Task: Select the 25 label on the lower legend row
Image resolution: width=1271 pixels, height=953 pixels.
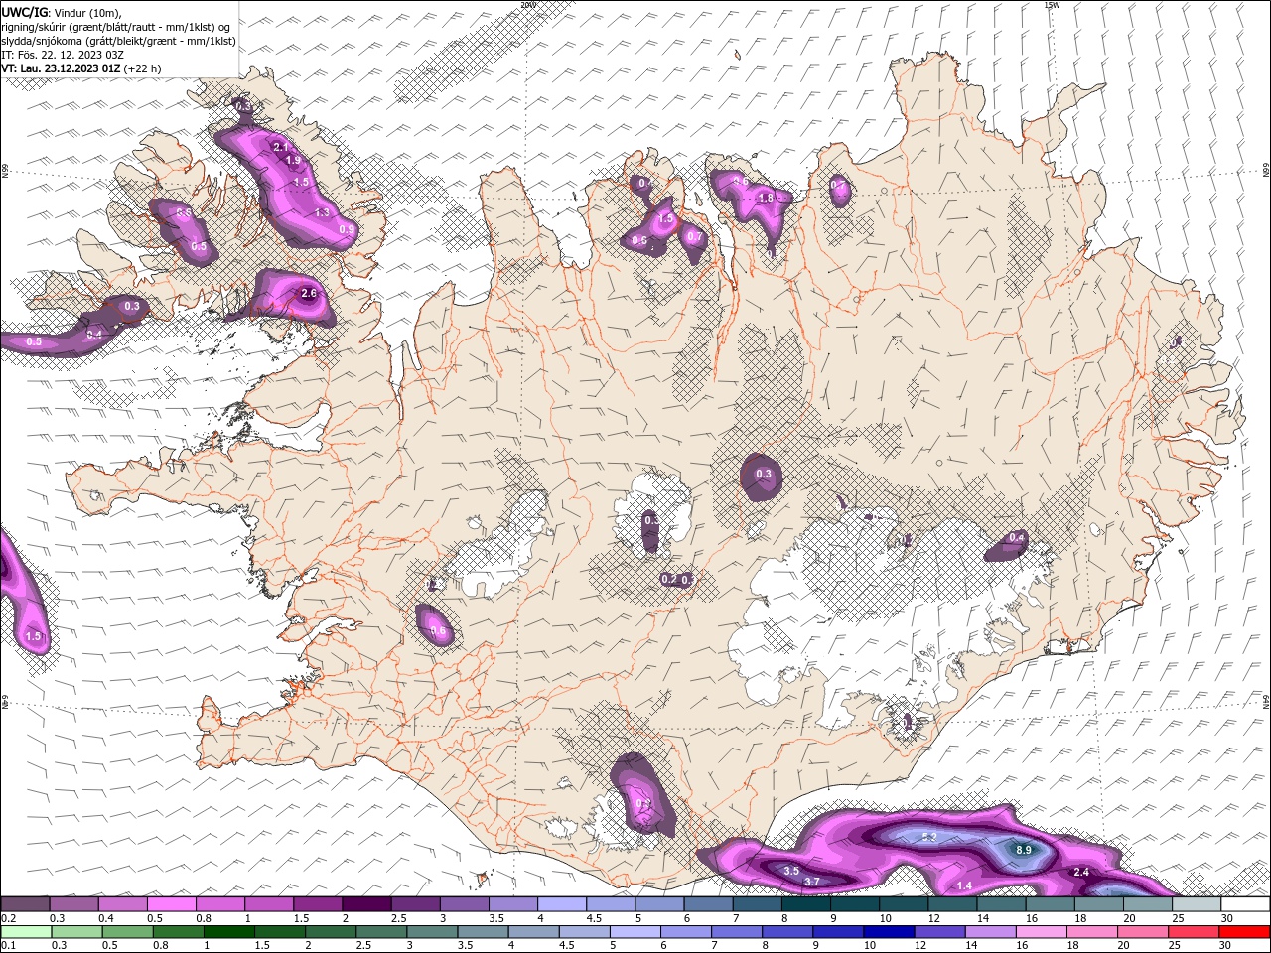Action: (x=1177, y=946)
